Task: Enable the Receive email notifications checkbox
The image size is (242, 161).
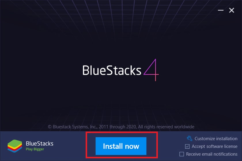Action: click(x=182, y=154)
